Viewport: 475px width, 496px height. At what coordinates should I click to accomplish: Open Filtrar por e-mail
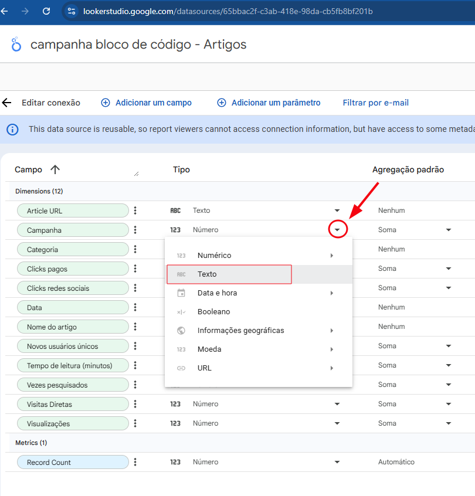point(375,102)
